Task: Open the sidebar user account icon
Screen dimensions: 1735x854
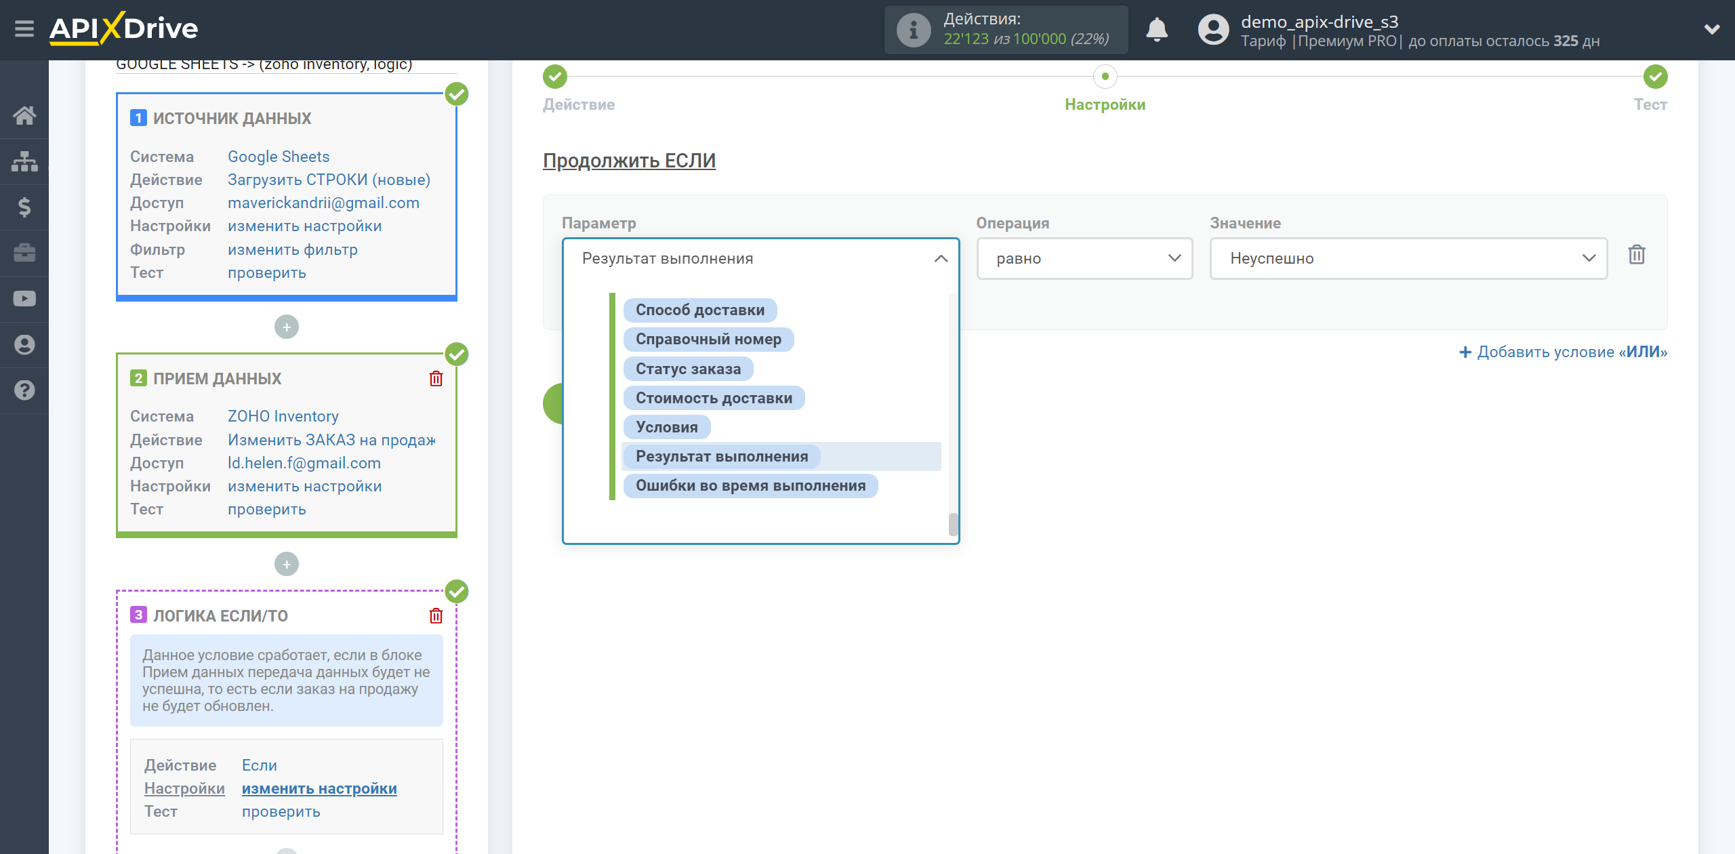Action: click(x=24, y=345)
